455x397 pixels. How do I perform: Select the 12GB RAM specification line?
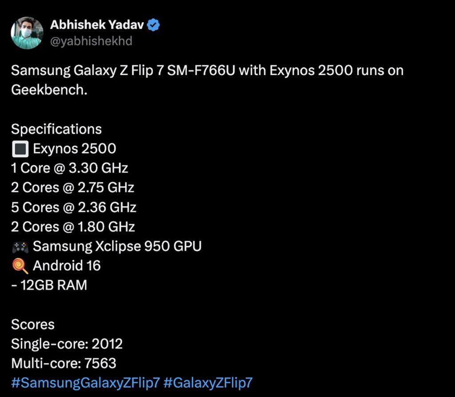(x=49, y=285)
